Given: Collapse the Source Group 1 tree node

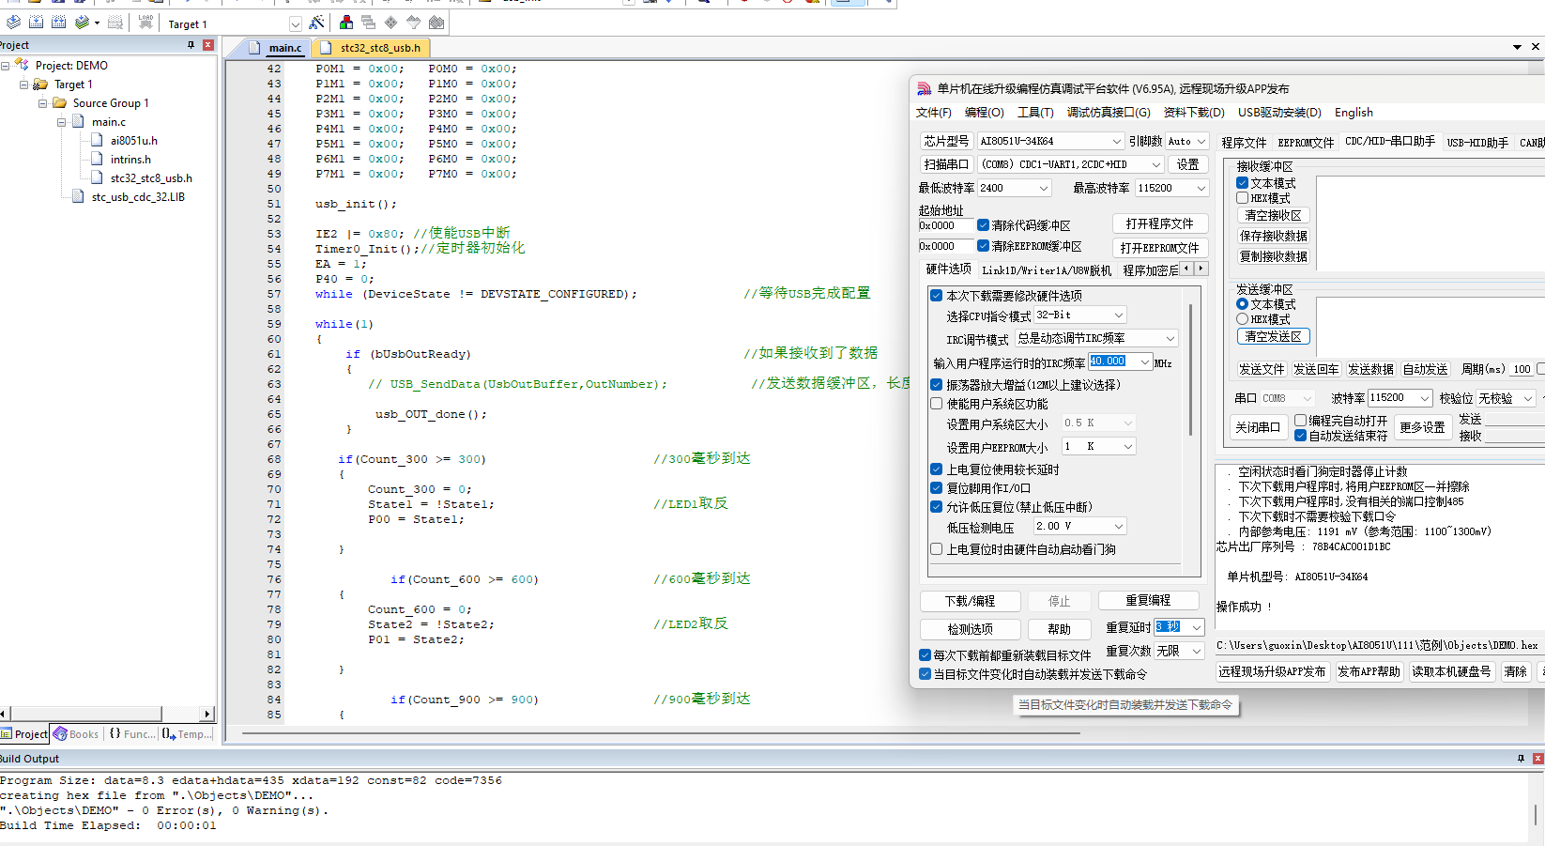Looking at the screenshot, I should pos(43,103).
